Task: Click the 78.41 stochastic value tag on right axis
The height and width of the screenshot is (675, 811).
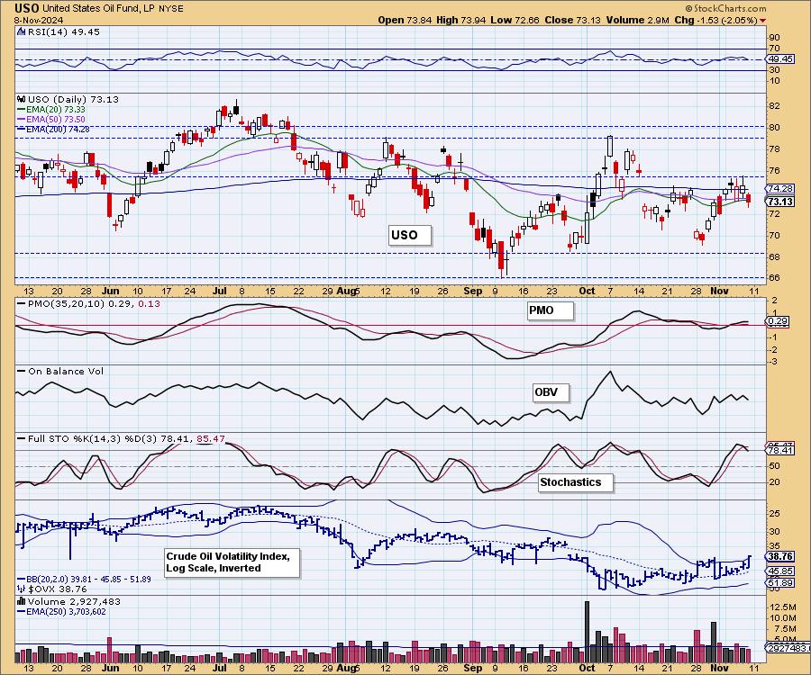Action: point(780,450)
